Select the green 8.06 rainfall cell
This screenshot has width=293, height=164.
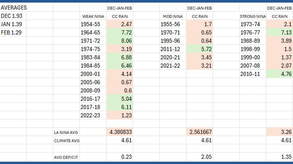[x=120, y=41]
